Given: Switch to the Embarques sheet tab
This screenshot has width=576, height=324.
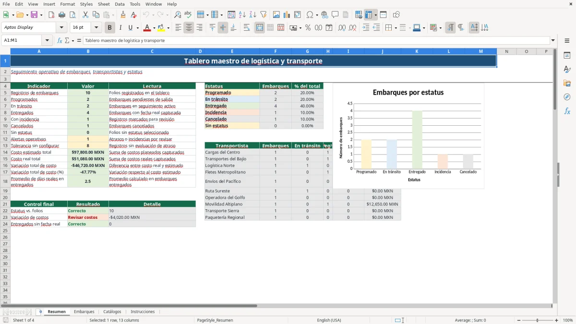Looking at the screenshot, I should (84, 312).
